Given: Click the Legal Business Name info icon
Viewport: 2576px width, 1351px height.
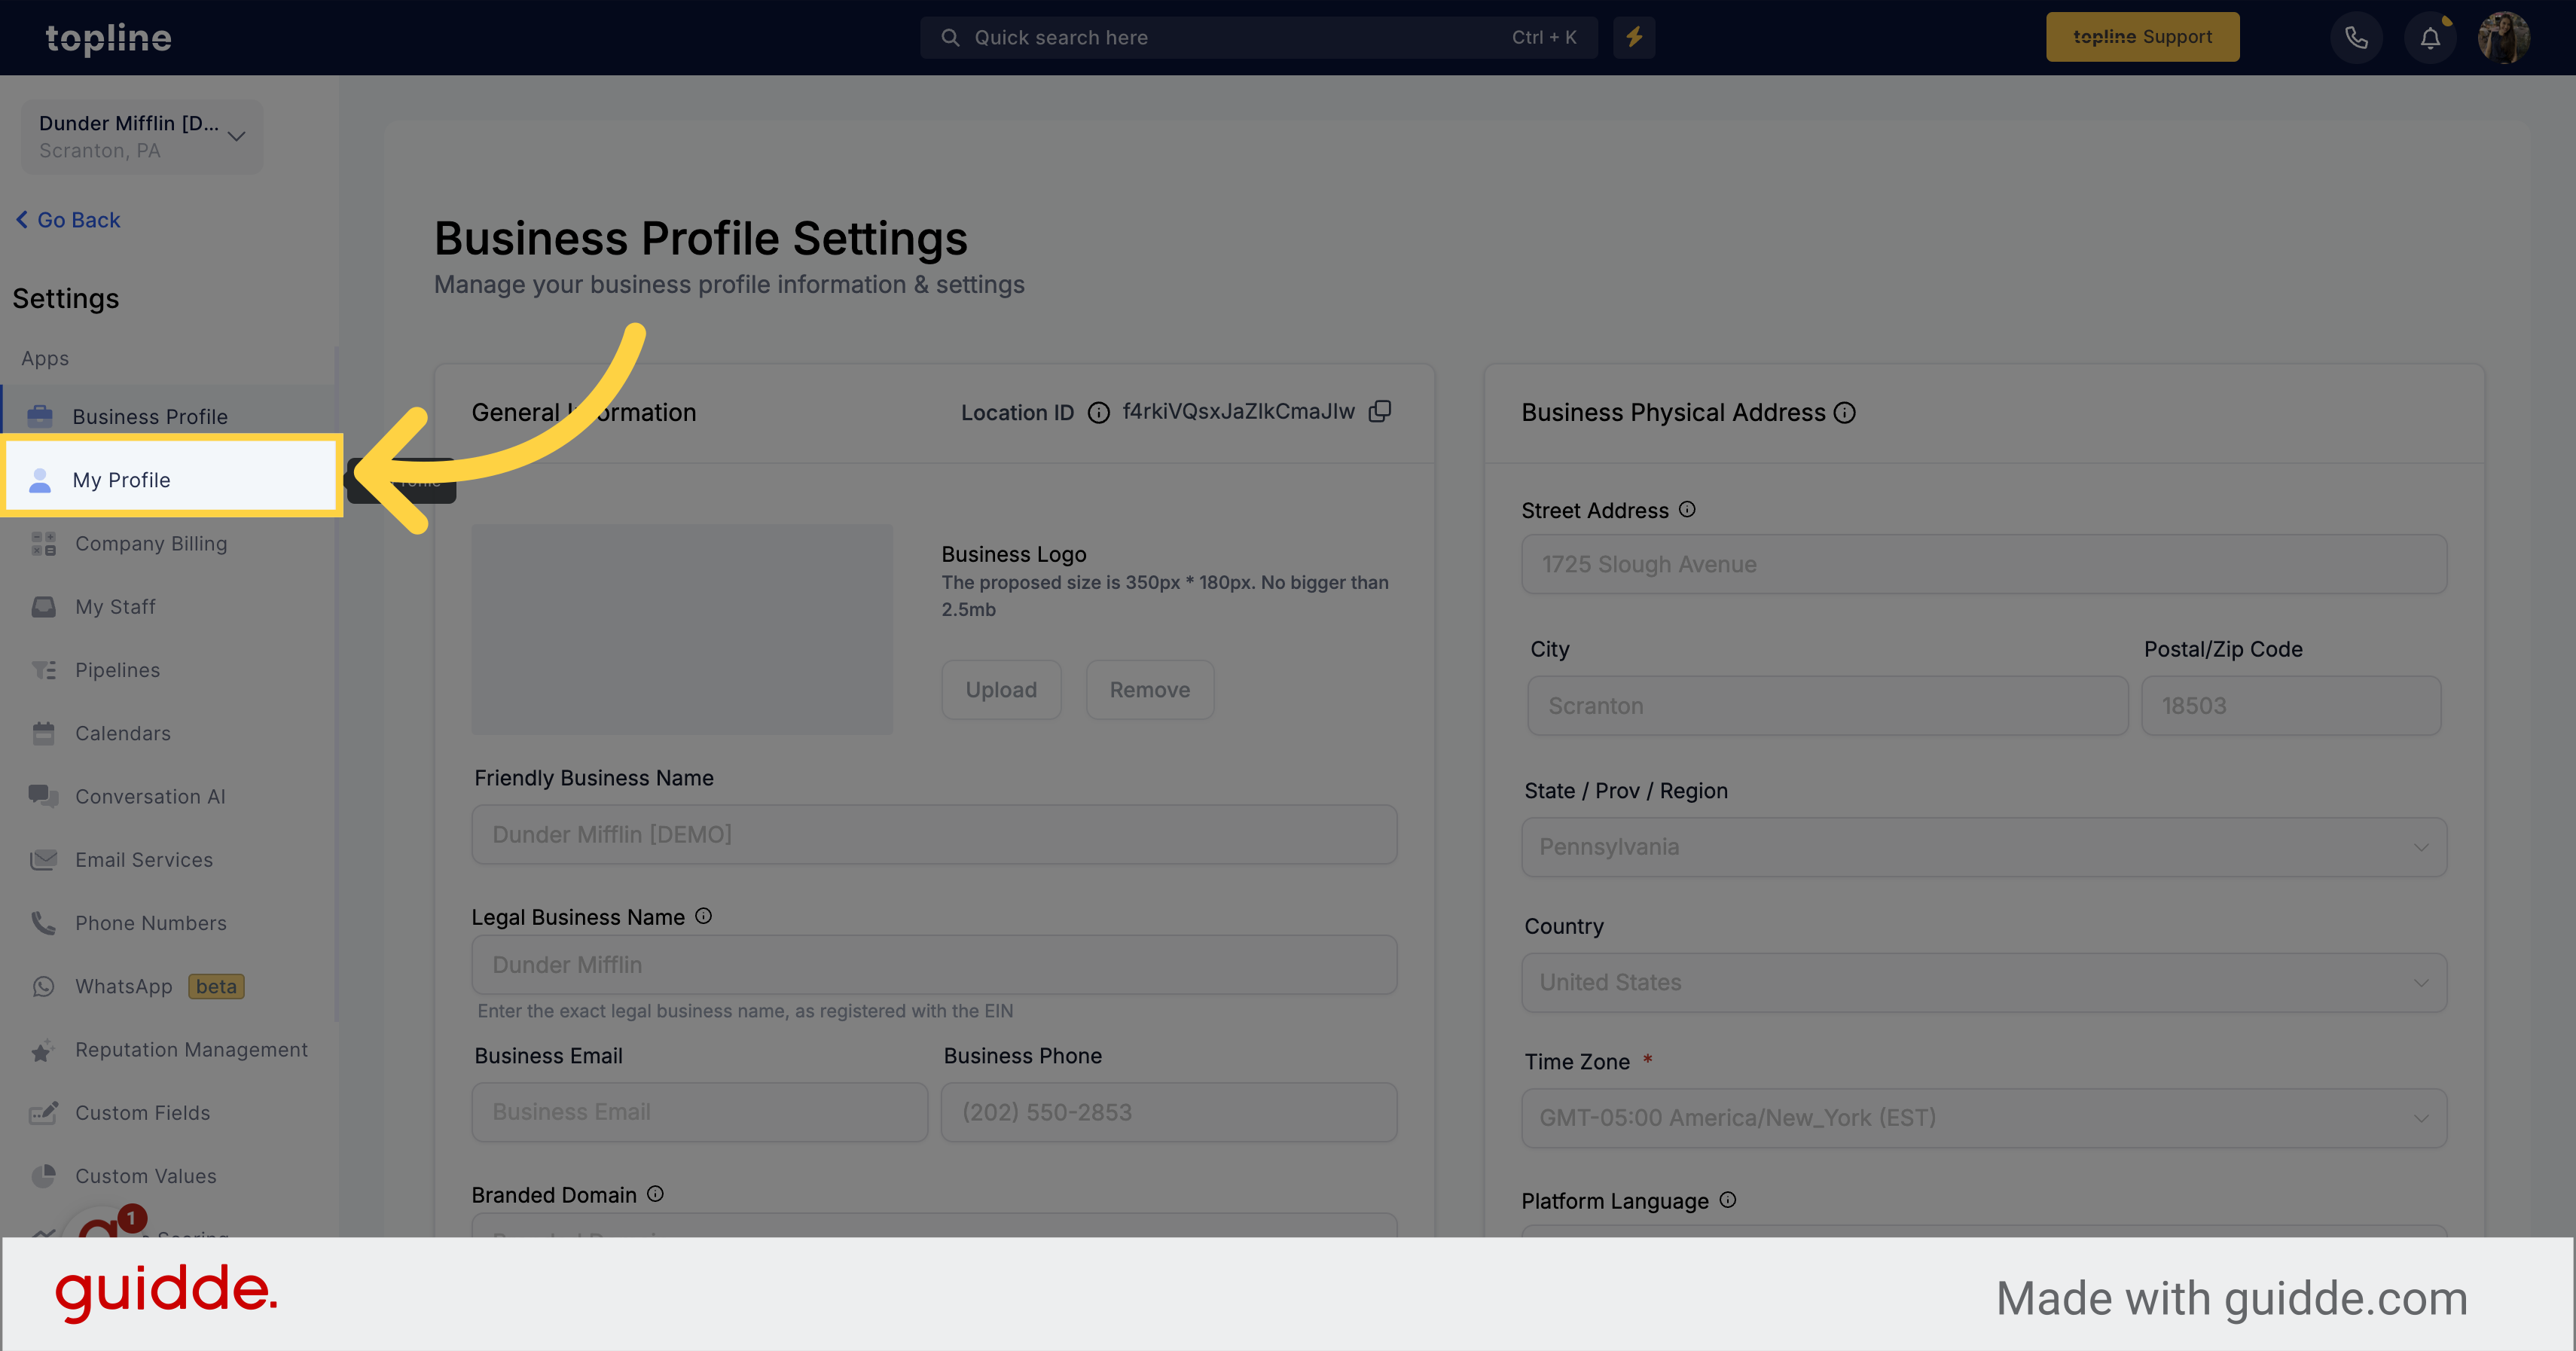Looking at the screenshot, I should point(703,915).
